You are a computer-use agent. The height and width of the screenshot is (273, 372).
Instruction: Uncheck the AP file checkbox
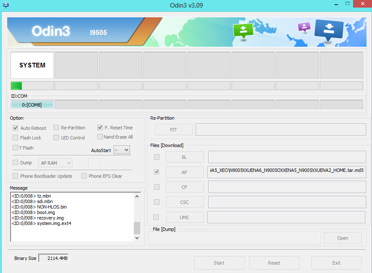pyautogui.click(x=157, y=172)
